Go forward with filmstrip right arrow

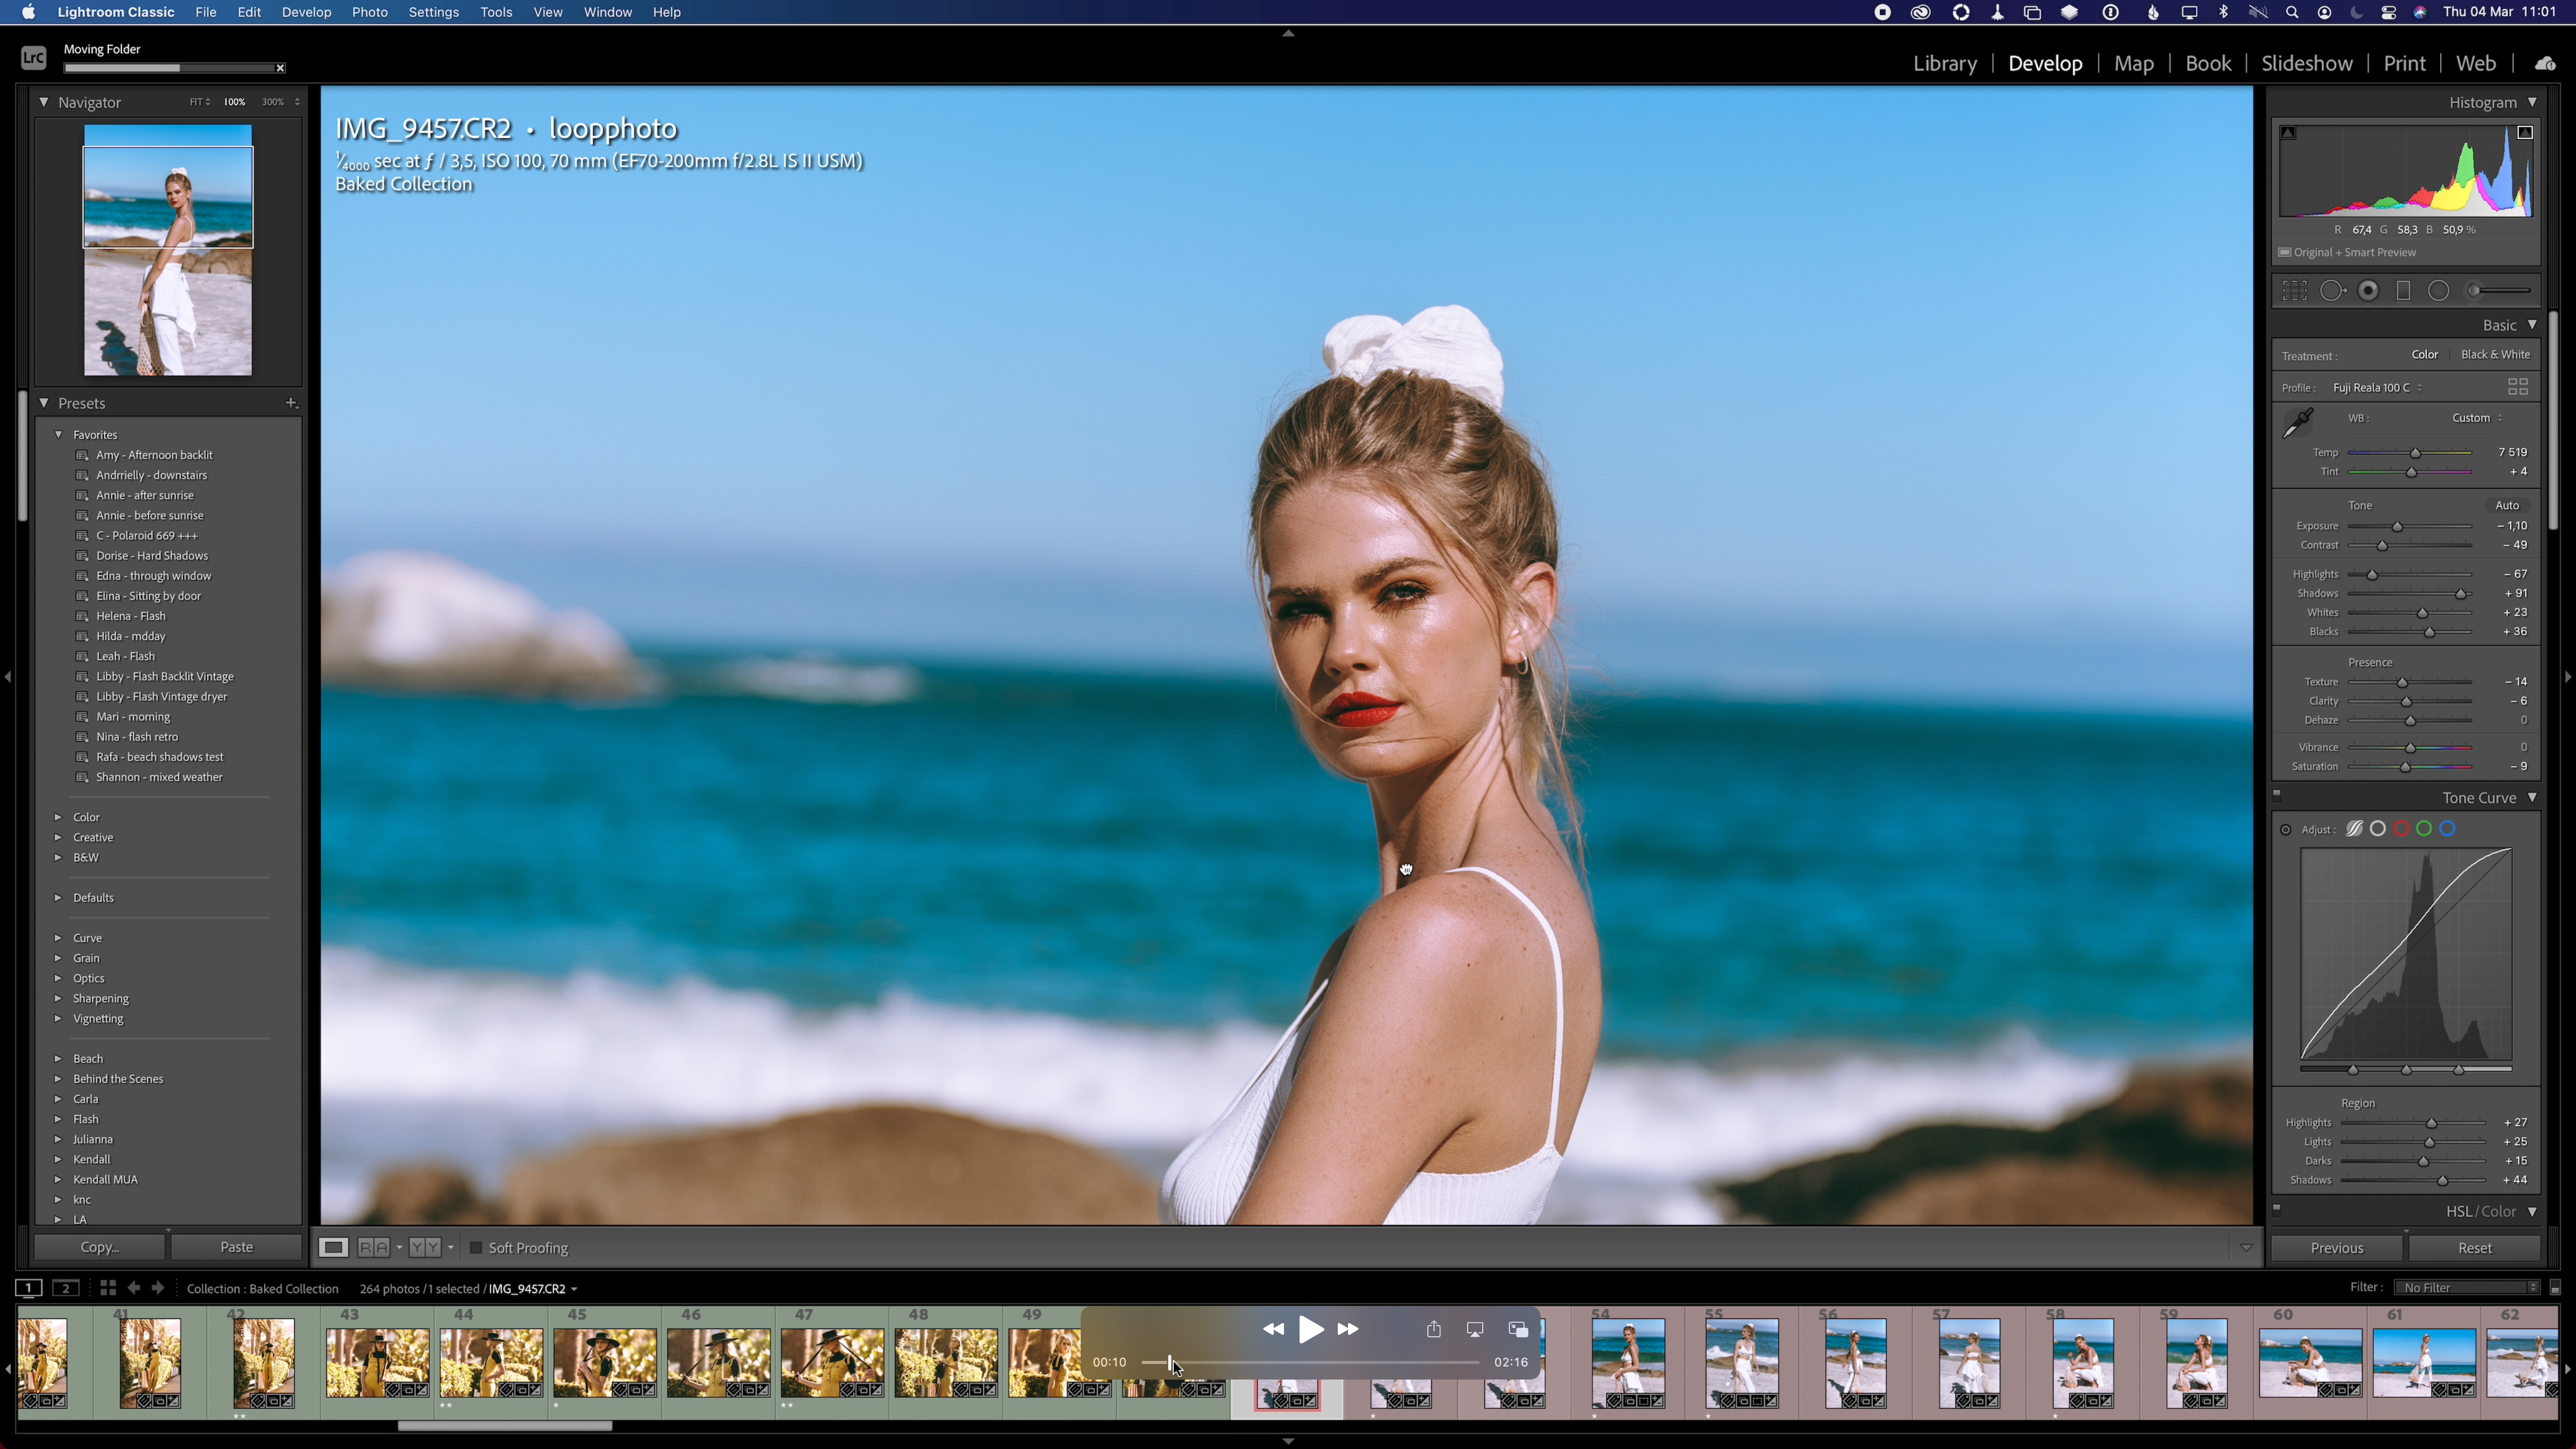pyautogui.click(x=157, y=1288)
